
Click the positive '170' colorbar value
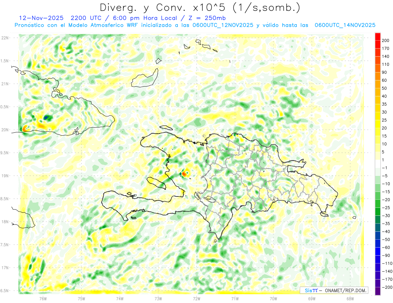click(x=386, y=49)
